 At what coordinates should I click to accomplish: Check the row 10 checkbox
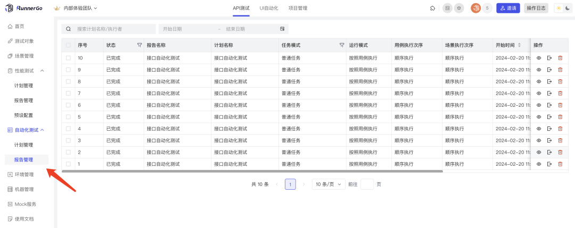tap(68, 58)
